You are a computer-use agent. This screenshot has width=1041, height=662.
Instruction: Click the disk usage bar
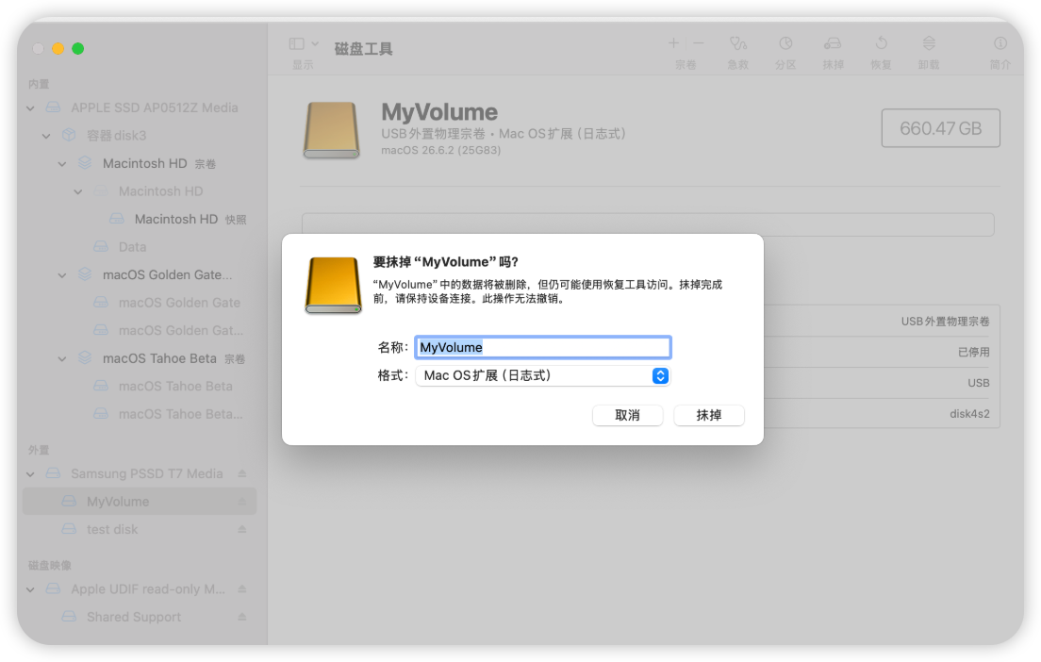[648, 224]
